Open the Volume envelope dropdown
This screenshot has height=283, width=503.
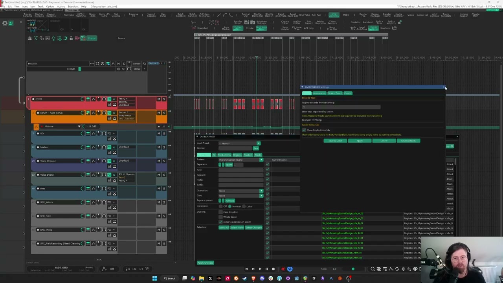click(x=79, y=127)
